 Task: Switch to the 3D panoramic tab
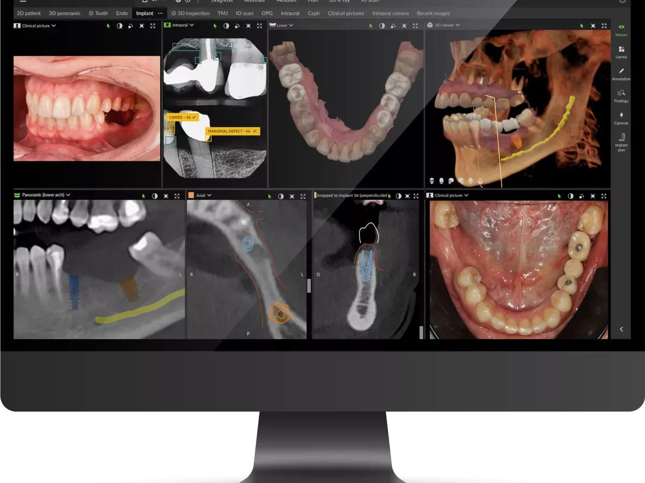pos(64,13)
